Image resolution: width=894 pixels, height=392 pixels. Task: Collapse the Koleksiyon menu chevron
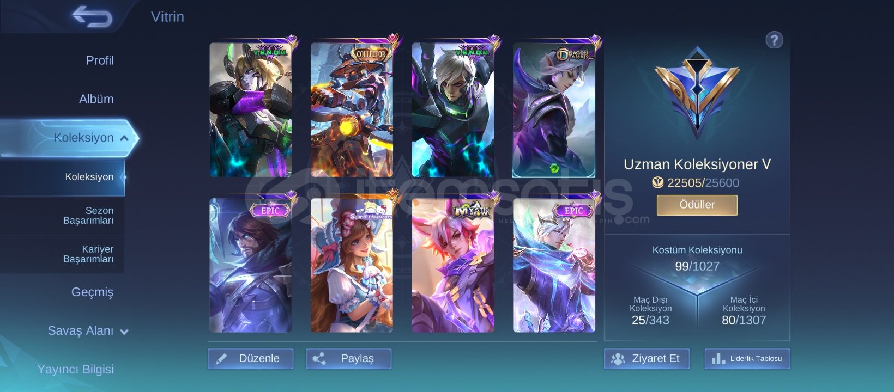[124, 138]
